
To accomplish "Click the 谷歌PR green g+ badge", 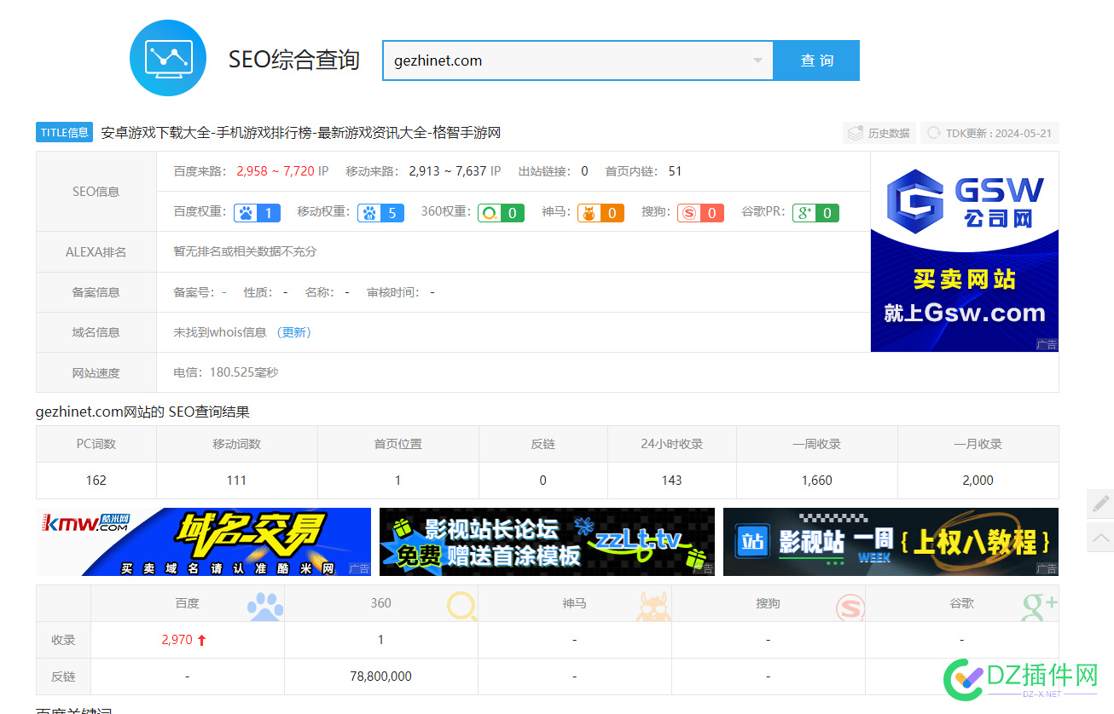I will 815,213.
